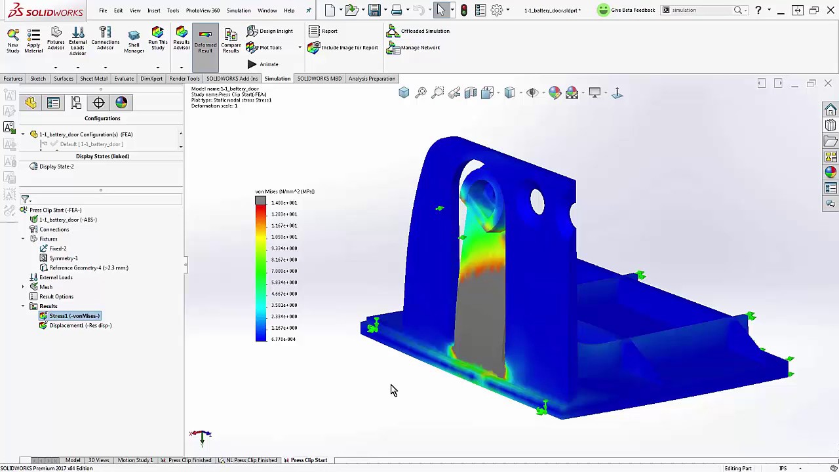Open Compare Results
The height and width of the screenshot is (472, 839).
point(231,41)
